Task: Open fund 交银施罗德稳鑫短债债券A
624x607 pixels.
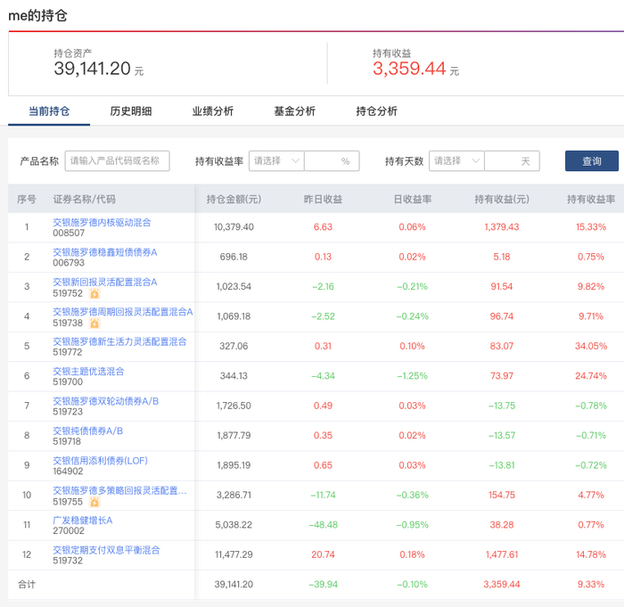Action: [x=105, y=252]
